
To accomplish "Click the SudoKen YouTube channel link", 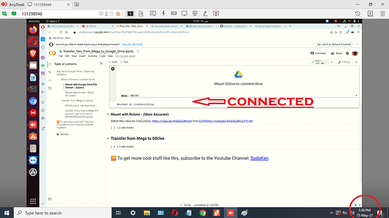I will (259, 158).
